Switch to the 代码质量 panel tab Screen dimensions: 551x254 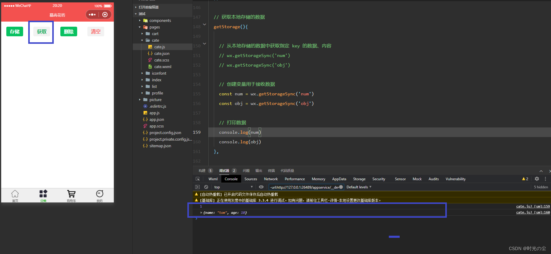pyautogui.click(x=287, y=171)
